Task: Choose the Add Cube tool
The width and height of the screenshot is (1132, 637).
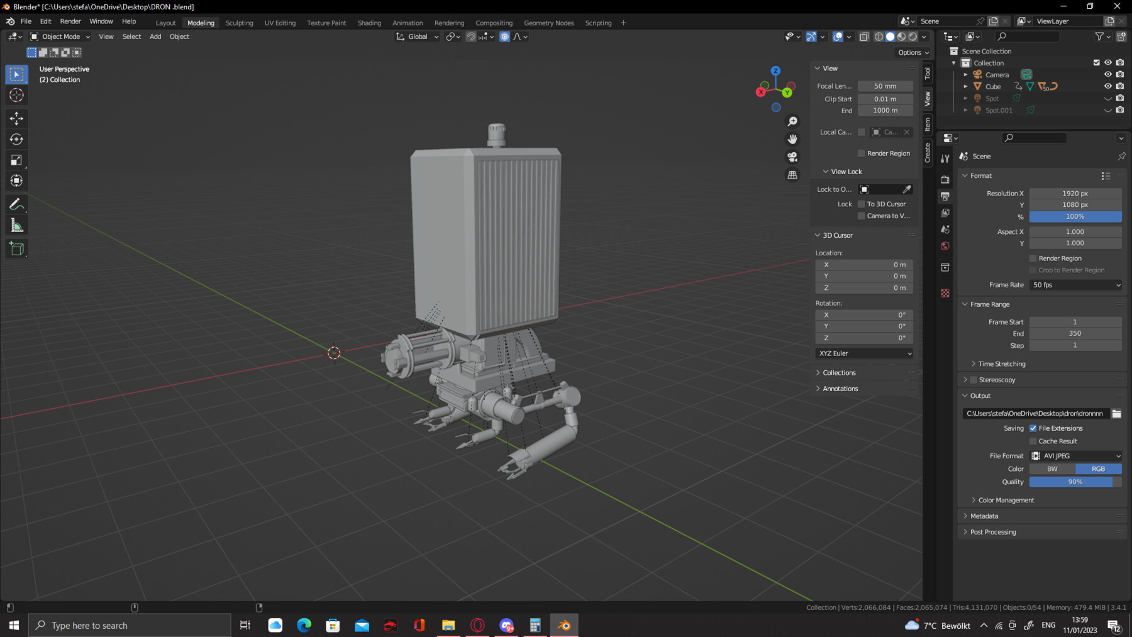Action: click(17, 249)
